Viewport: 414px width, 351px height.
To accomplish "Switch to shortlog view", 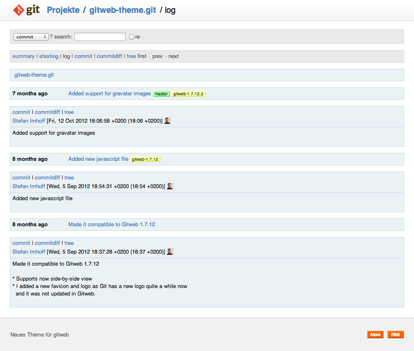I will [49, 56].
